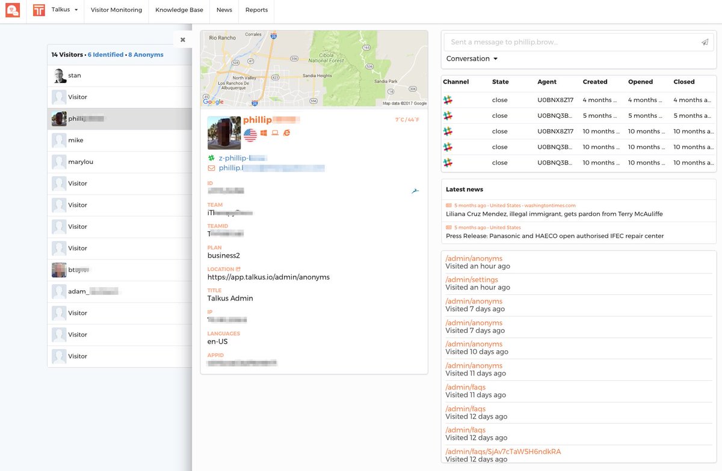Image resolution: width=722 pixels, height=471 pixels.
Task: Select visitor marylou in the list
Action: [120, 162]
